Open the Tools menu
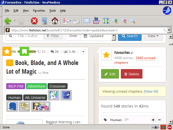The width and height of the screenshot is (173, 130). (52, 11)
